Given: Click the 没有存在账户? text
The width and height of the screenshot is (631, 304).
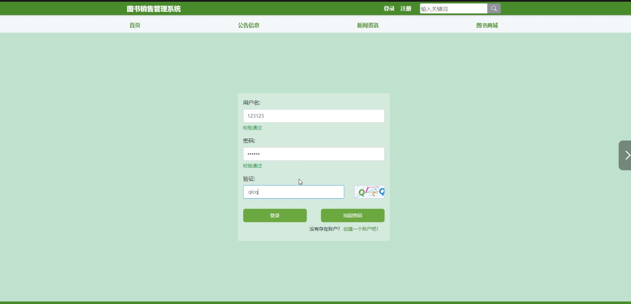Looking at the screenshot, I should click(325, 229).
